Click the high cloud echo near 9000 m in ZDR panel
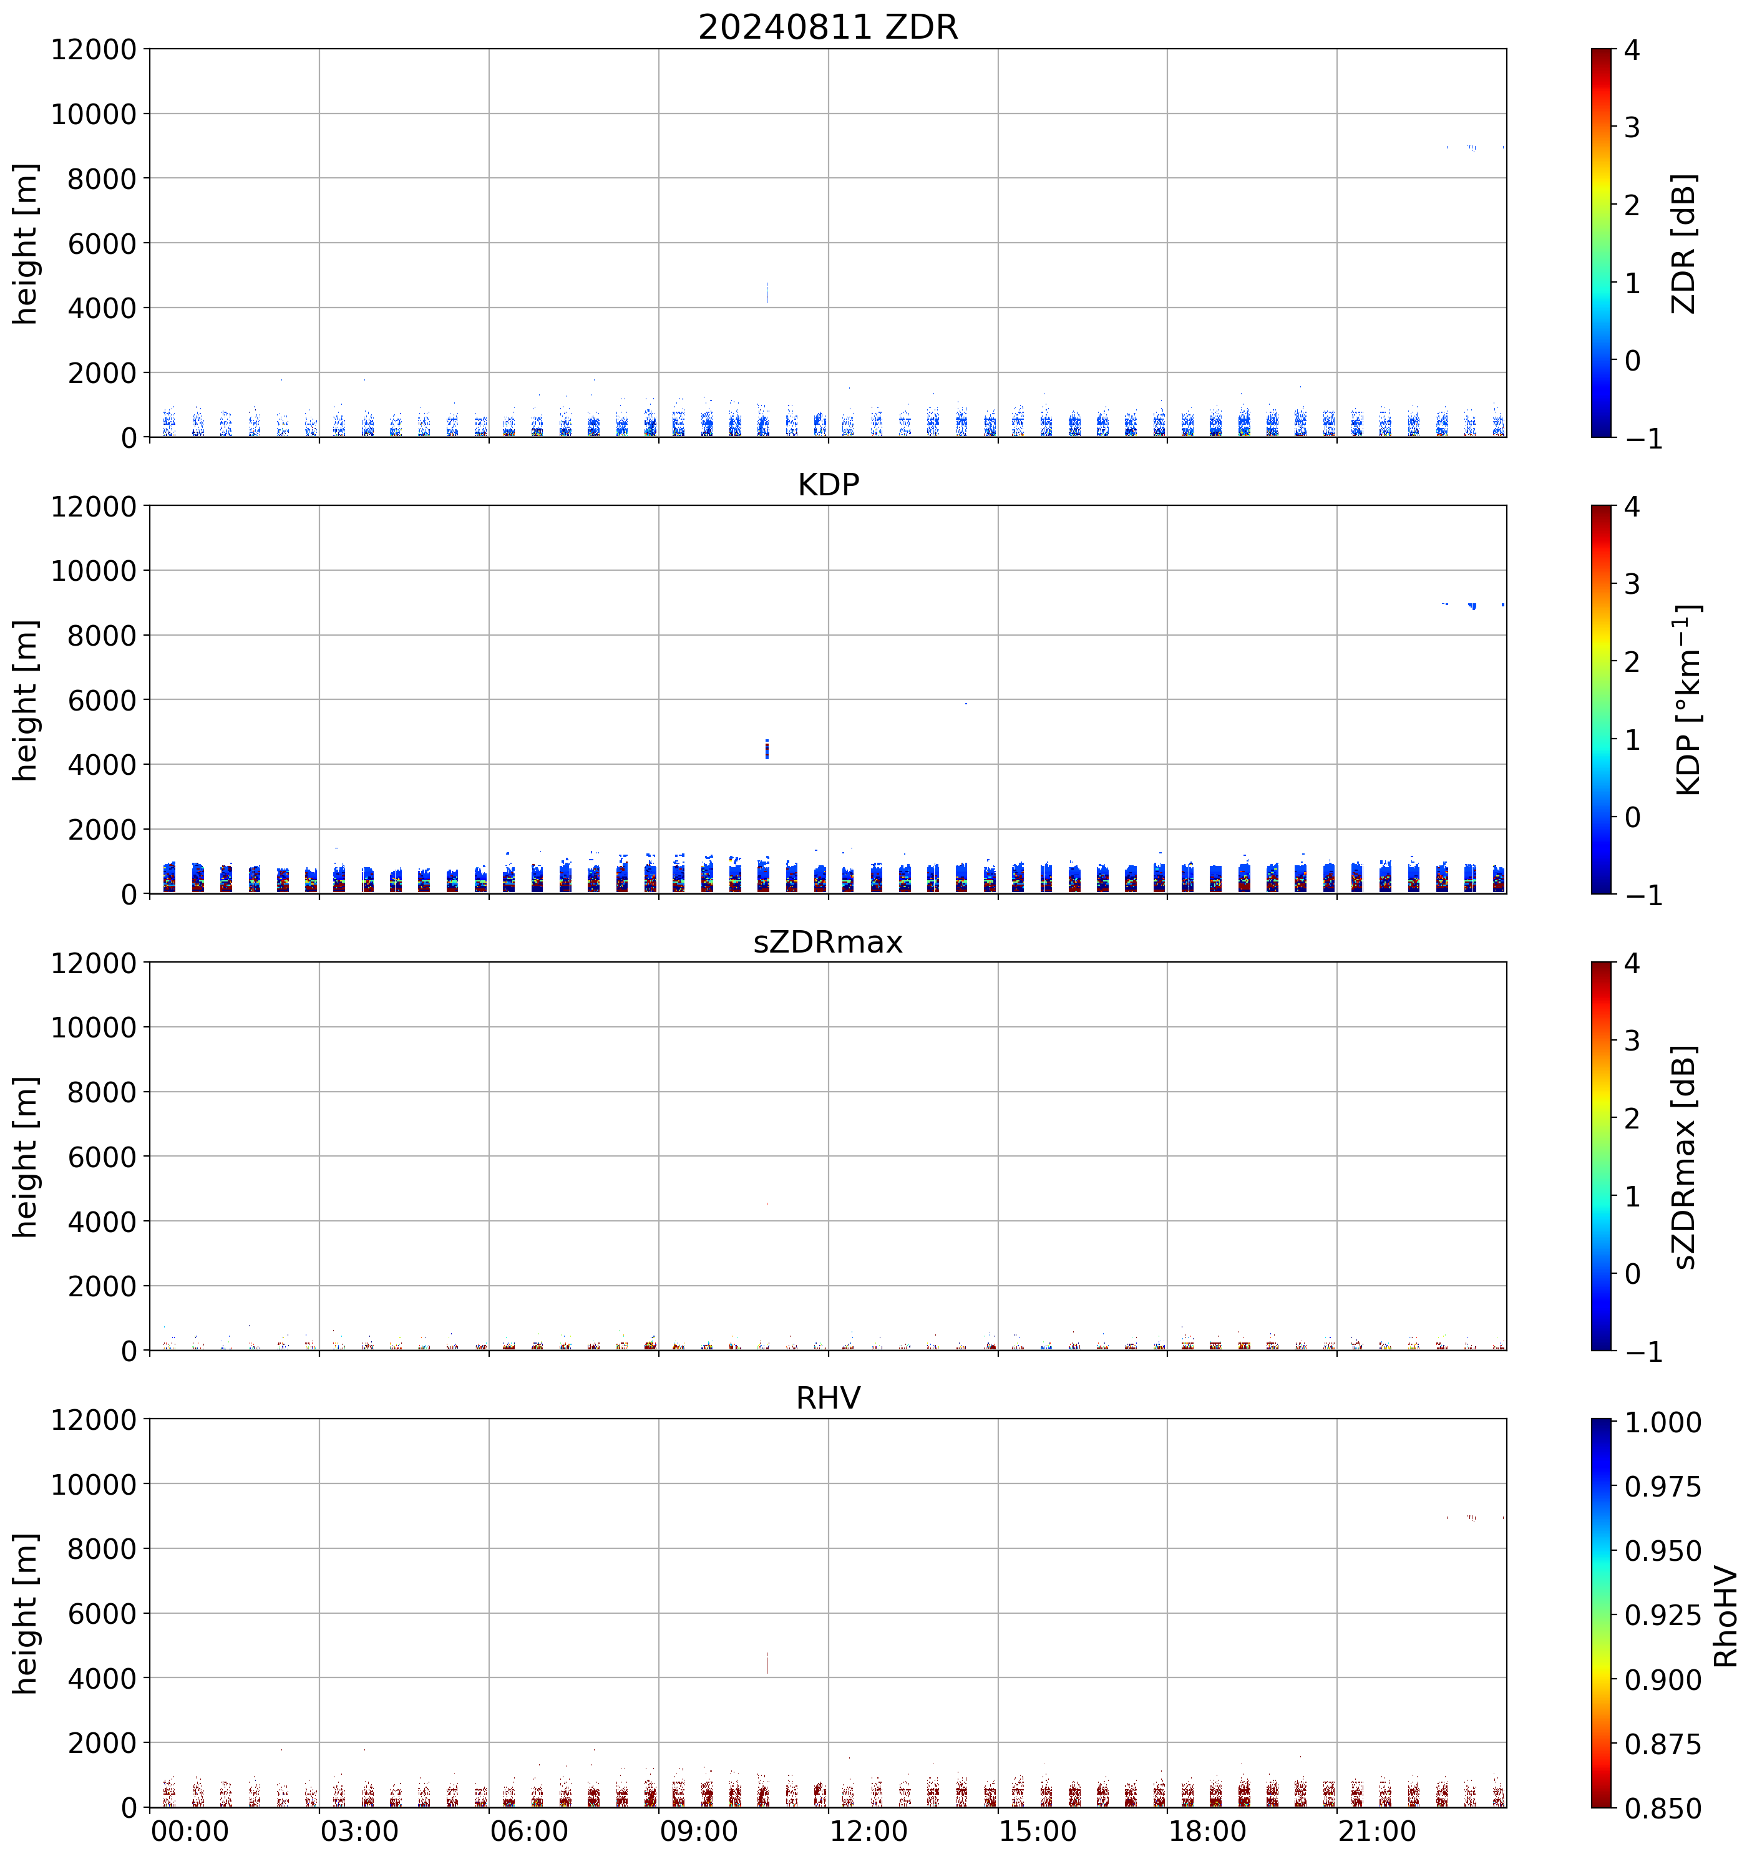 pos(1472,148)
